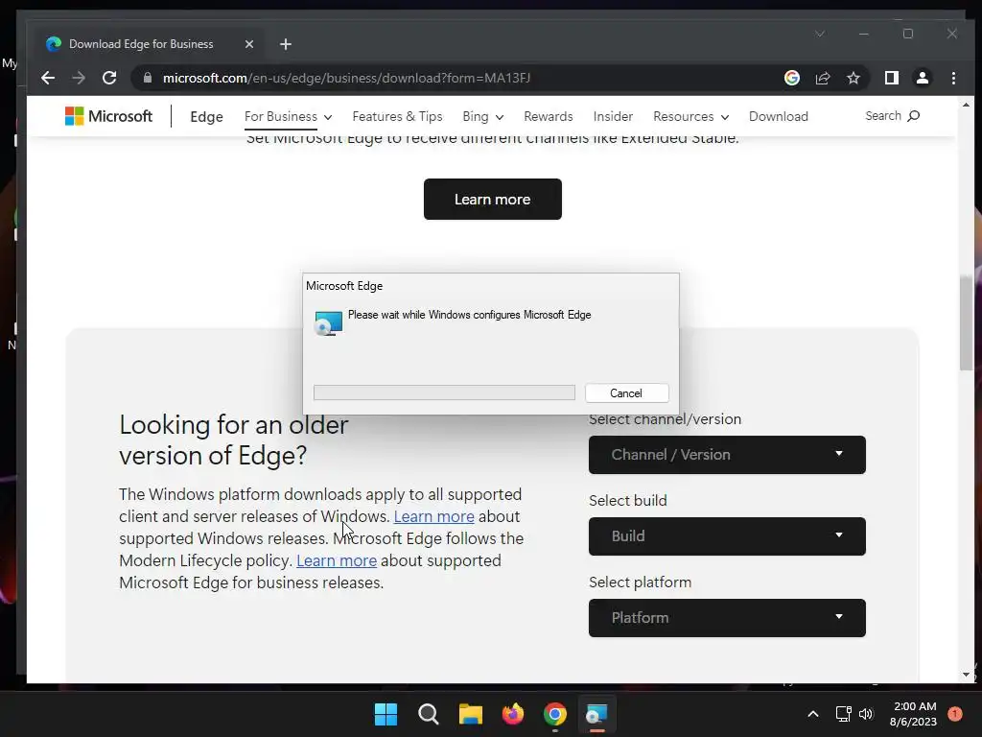Open taskbar Search

pyautogui.click(x=429, y=714)
